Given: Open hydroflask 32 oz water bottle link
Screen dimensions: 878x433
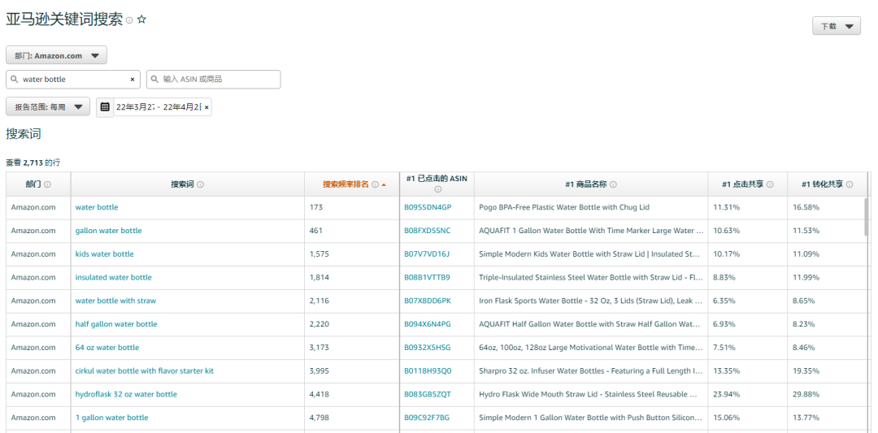Looking at the screenshot, I should [x=126, y=394].
